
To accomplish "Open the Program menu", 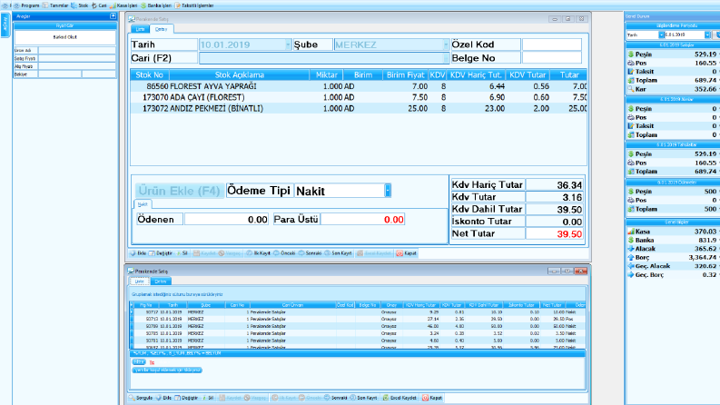I will (x=26, y=5).
